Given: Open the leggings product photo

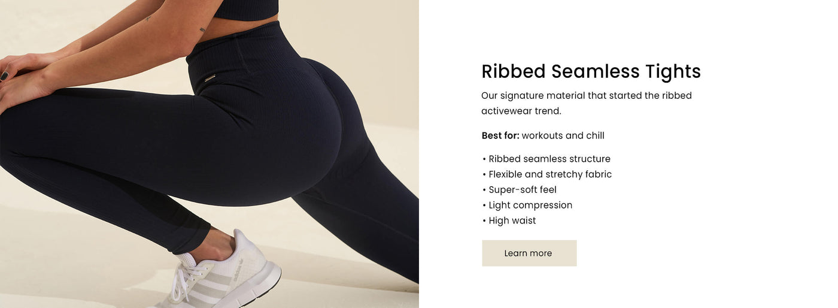Looking at the screenshot, I should [x=209, y=154].
